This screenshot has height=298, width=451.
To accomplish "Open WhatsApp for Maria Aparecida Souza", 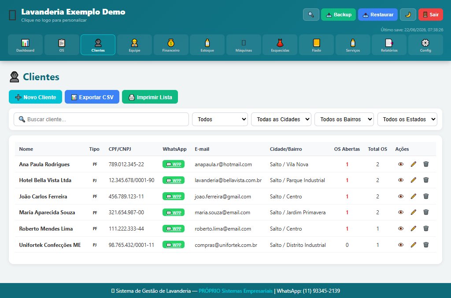I will point(174,212).
